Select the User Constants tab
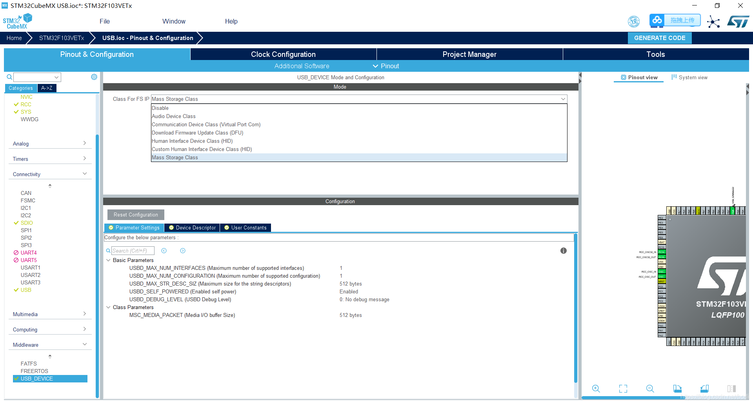This screenshot has height=404, width=753. tap(246, 227)
